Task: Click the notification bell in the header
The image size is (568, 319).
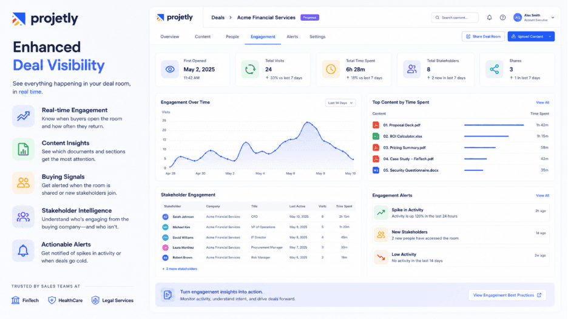Action: 489,18
